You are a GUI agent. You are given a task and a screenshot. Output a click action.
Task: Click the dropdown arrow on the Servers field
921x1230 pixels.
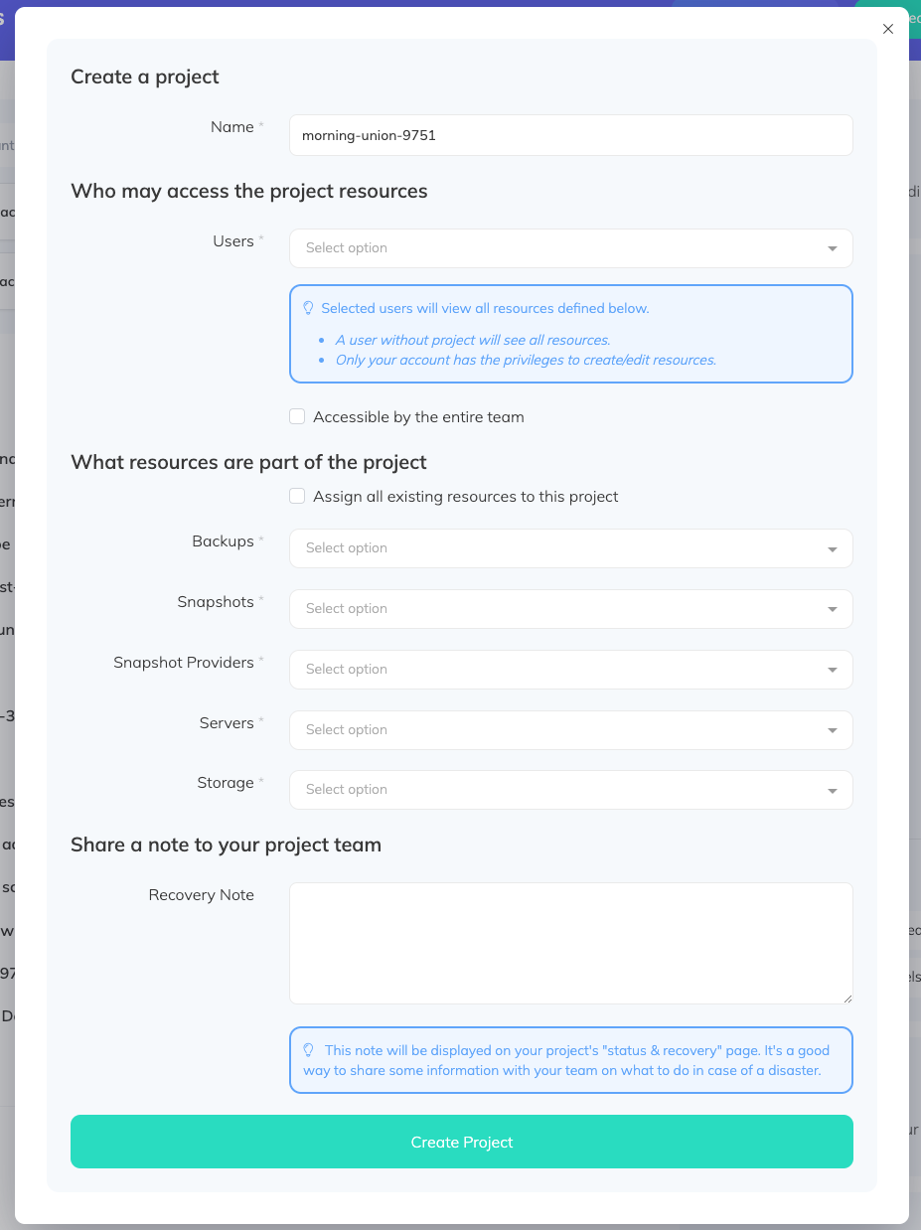[x=833, y=730]
